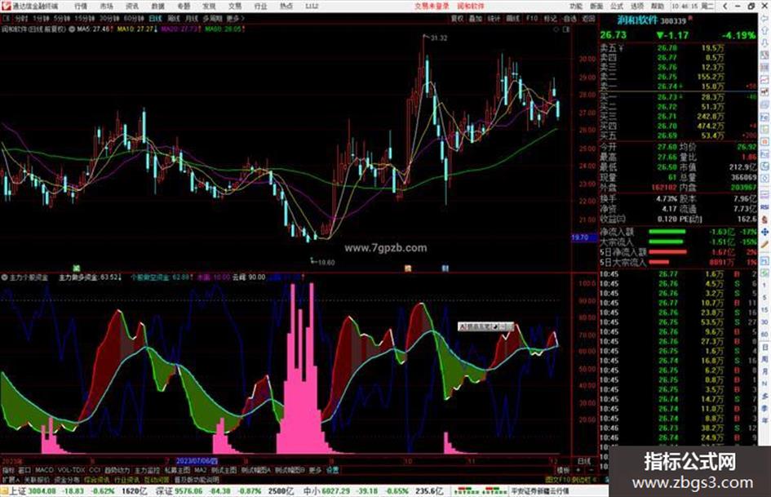
Task: Click the pencil draw icon in right sidebar
Action: click(765, 245)
